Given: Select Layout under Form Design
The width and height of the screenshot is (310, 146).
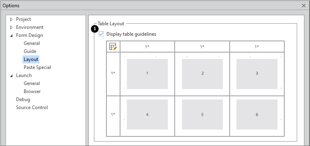Looking at the screenshot, I should (x=31, y=59).
